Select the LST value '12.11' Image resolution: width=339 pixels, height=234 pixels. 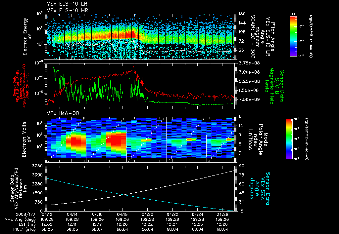coord(72,224)
